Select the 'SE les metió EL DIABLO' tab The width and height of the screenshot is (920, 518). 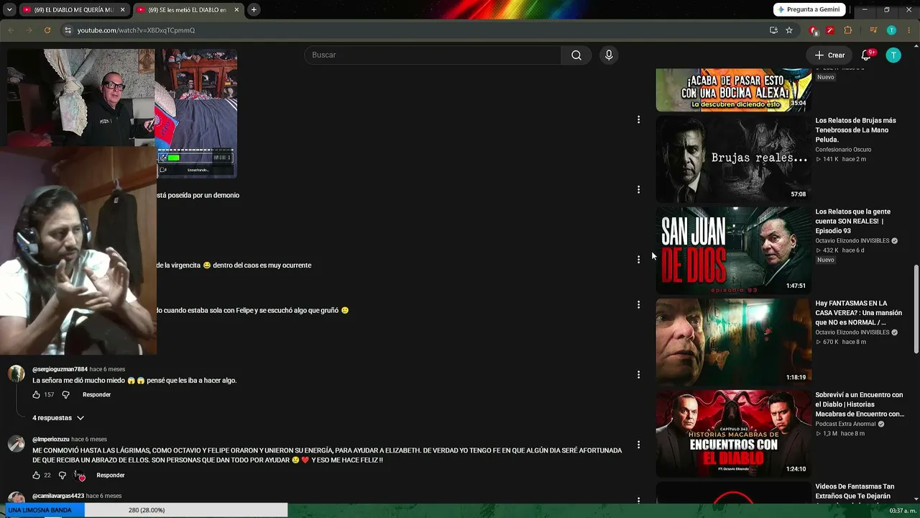[x=188, y=10]
